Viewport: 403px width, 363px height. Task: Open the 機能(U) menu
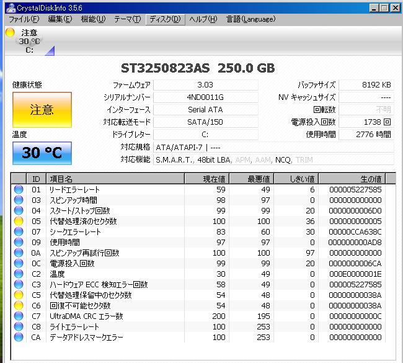click(x=93, y=19)
